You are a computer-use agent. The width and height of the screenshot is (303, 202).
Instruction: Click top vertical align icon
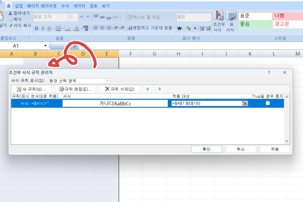96,17
